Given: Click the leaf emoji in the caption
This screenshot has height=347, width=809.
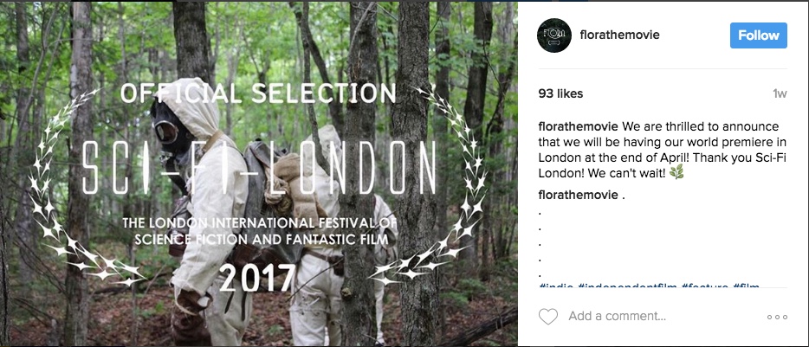Looking at the screenshot, I should (676, 174).
